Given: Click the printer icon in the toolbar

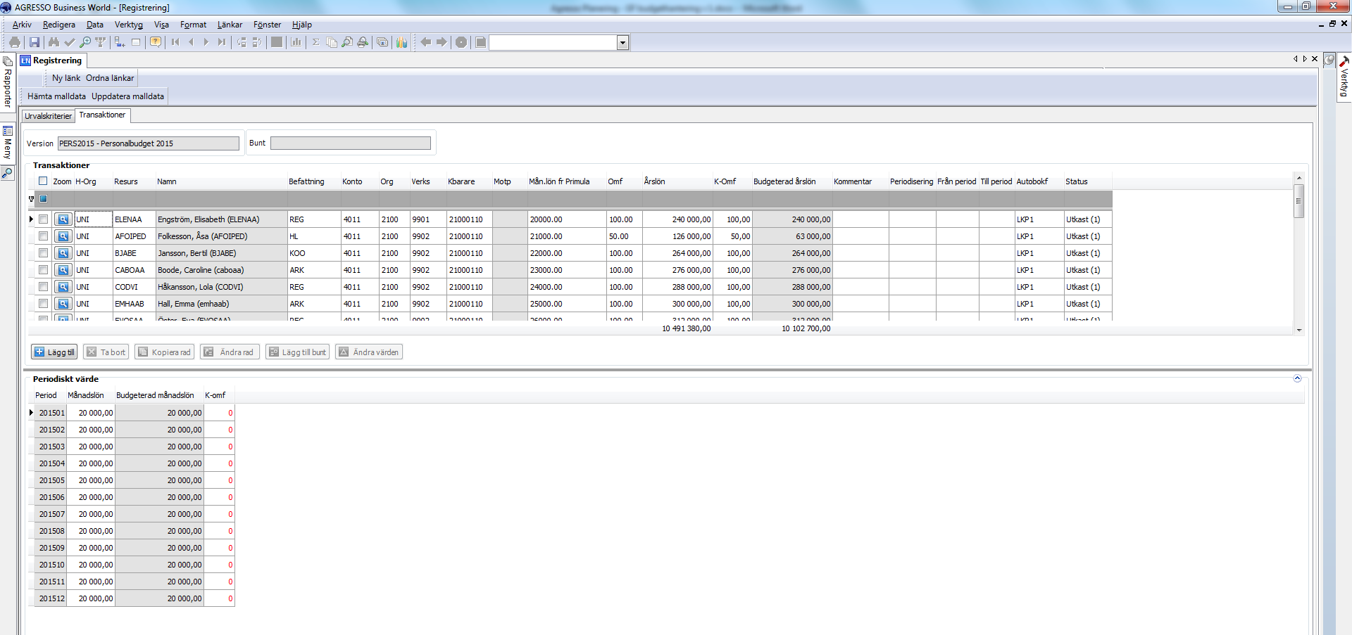Looking at the screenshot, I should (14, 42).
